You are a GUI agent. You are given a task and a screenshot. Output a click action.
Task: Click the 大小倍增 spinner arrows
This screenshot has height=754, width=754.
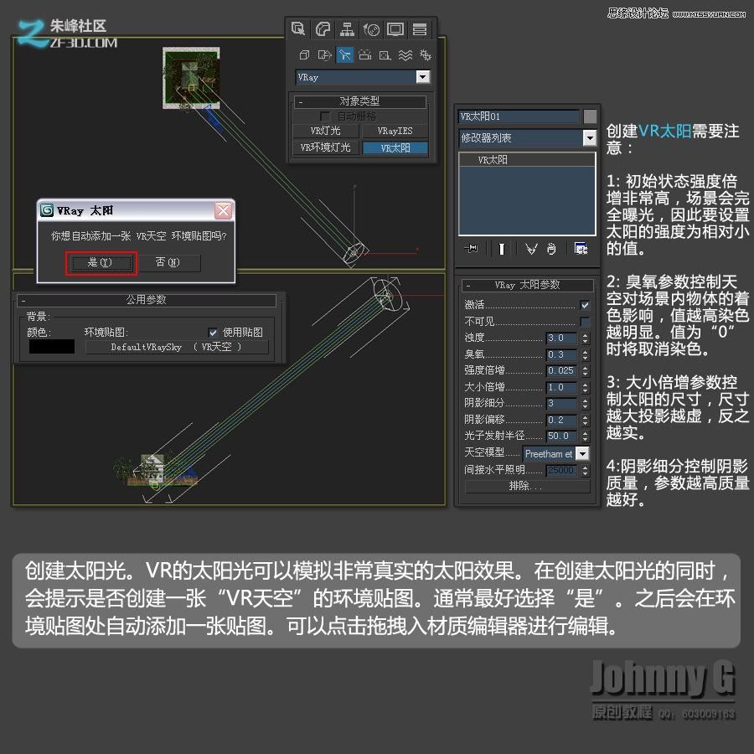(585, 387)
